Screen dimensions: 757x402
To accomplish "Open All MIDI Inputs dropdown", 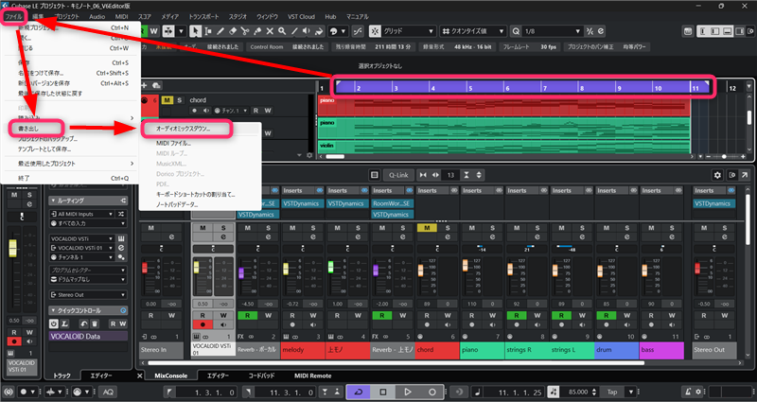I will pyautogui.click(x=82, y=215).
